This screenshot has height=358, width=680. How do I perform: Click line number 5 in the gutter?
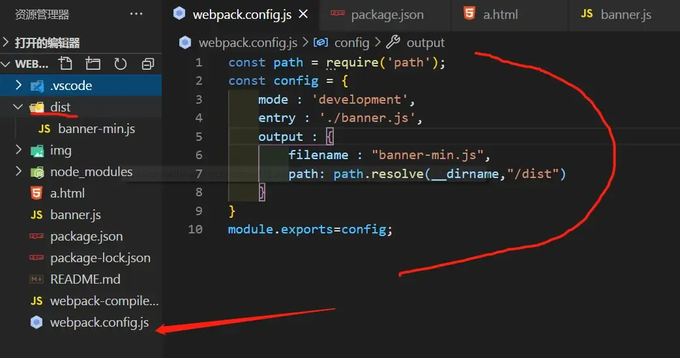pyautogui.click(x=199, y=136)
